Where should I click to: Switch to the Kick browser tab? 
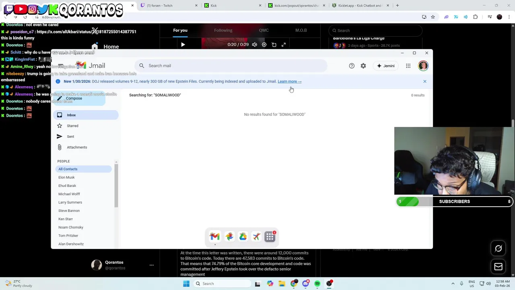pos(232,6)
